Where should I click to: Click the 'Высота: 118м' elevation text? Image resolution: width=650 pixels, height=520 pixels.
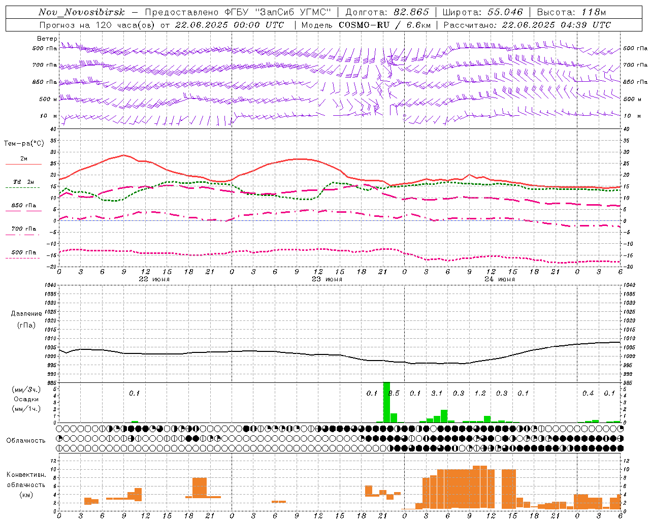571,12
